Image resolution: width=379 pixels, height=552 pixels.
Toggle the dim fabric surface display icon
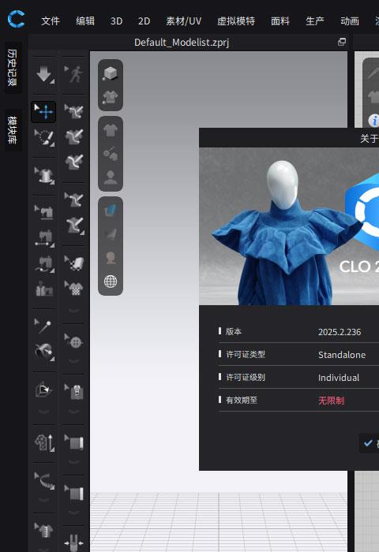111,234
